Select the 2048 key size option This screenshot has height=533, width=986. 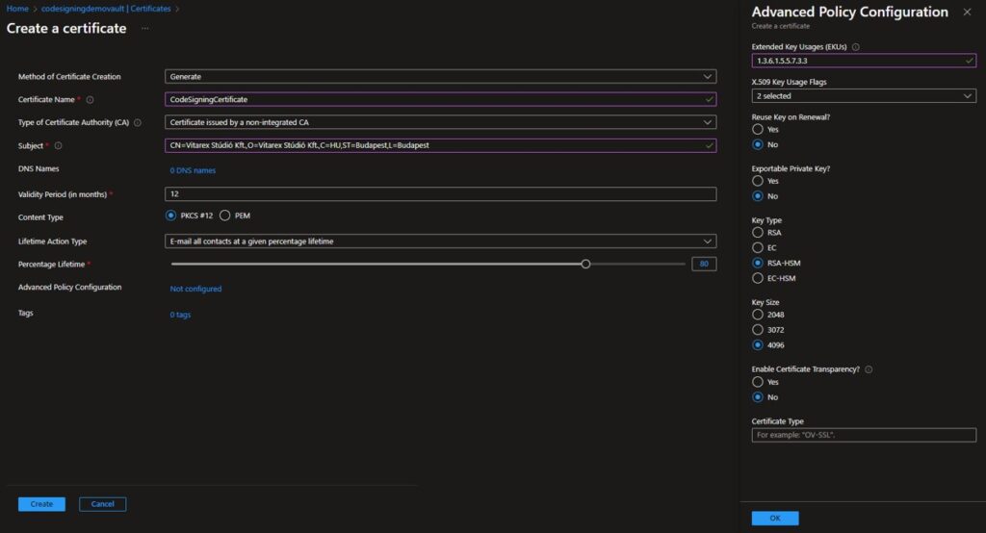[758, 315]
